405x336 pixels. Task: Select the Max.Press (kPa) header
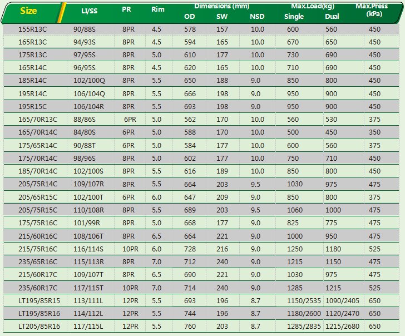[374, 9]
